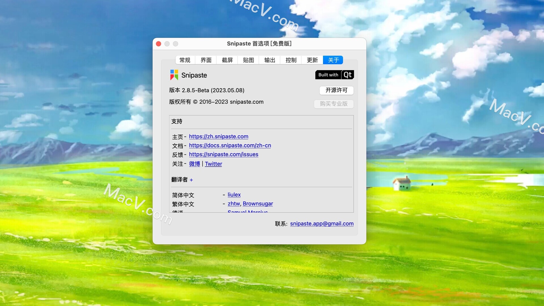Image resolution: width=544 pixels, height=306 pixels.
Task: Switch to 截屏 (Screenshot) tab
Action: click(x=227, y=60)
